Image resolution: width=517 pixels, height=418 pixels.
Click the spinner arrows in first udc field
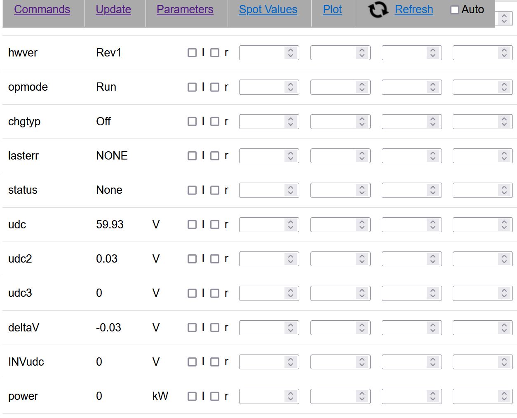(x=291, y=225)
